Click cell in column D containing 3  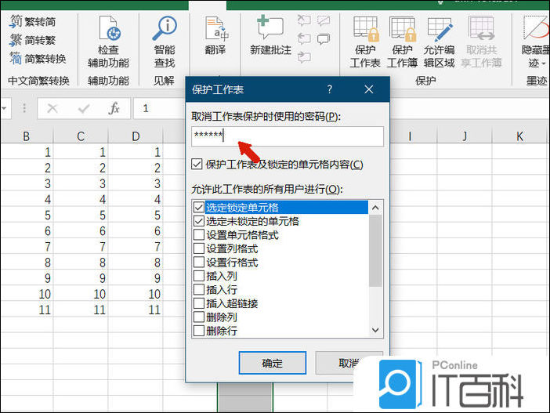tap(136, 183)
